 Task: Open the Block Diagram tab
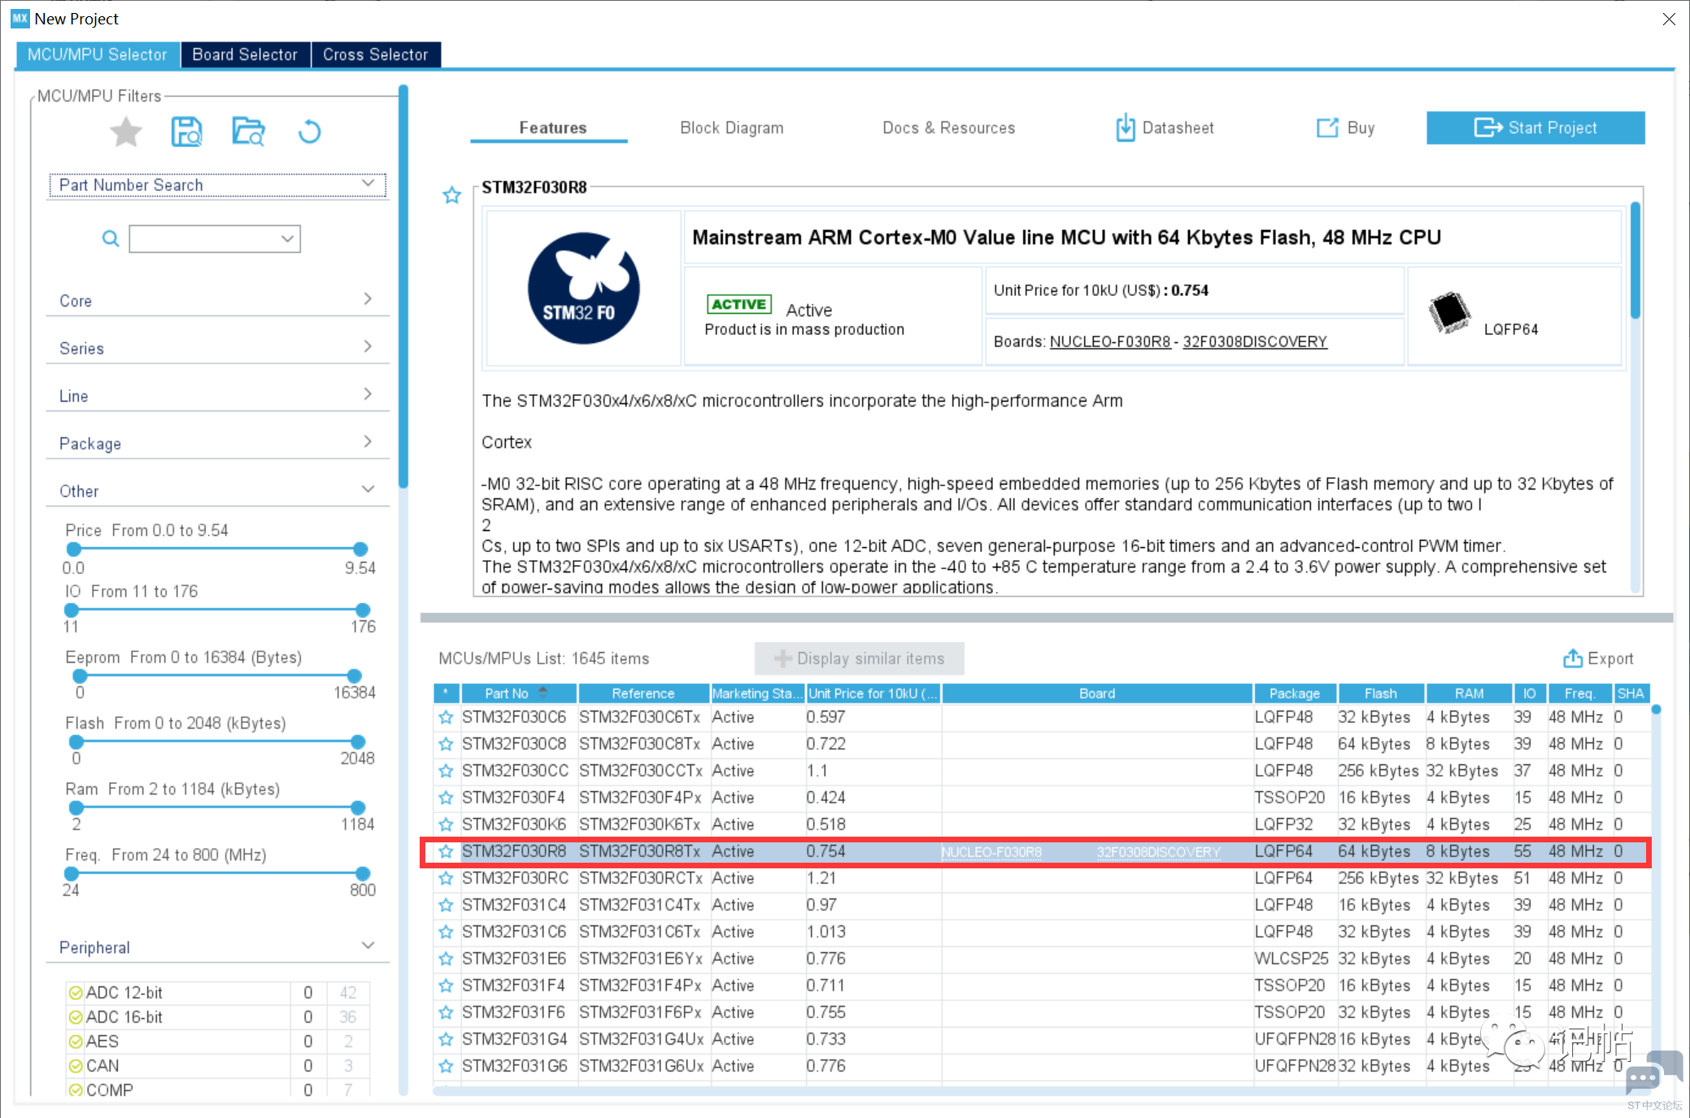[x=731, y=128]
